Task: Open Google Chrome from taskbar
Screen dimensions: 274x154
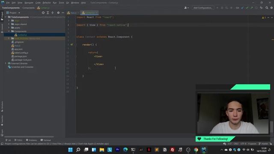Action: click(196, 150)
